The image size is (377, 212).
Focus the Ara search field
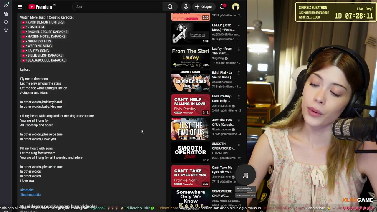118,7
